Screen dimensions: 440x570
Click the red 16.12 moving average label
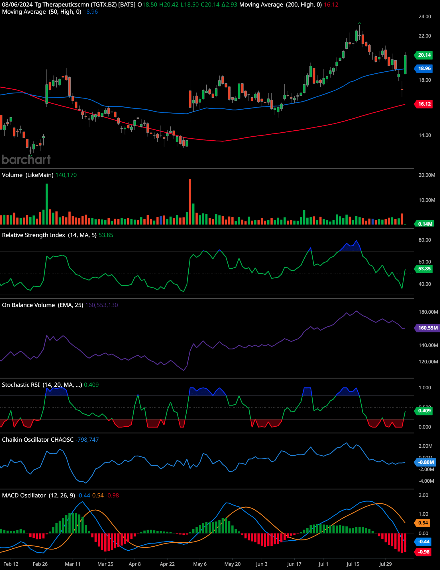coord(424,104)
